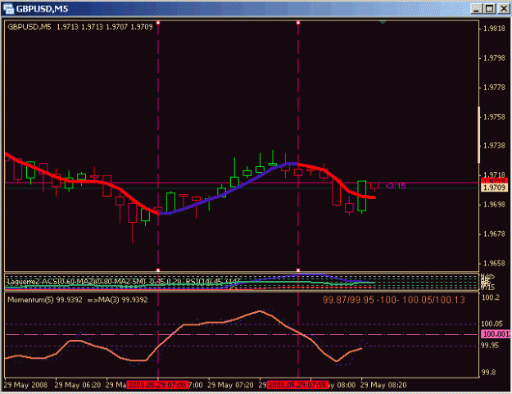Click the time axis label 29 May 06:20
The height and width of the screenshot is (394, 512).
click(78, 385)
